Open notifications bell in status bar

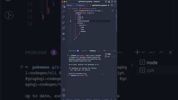(x=115, y=99)
